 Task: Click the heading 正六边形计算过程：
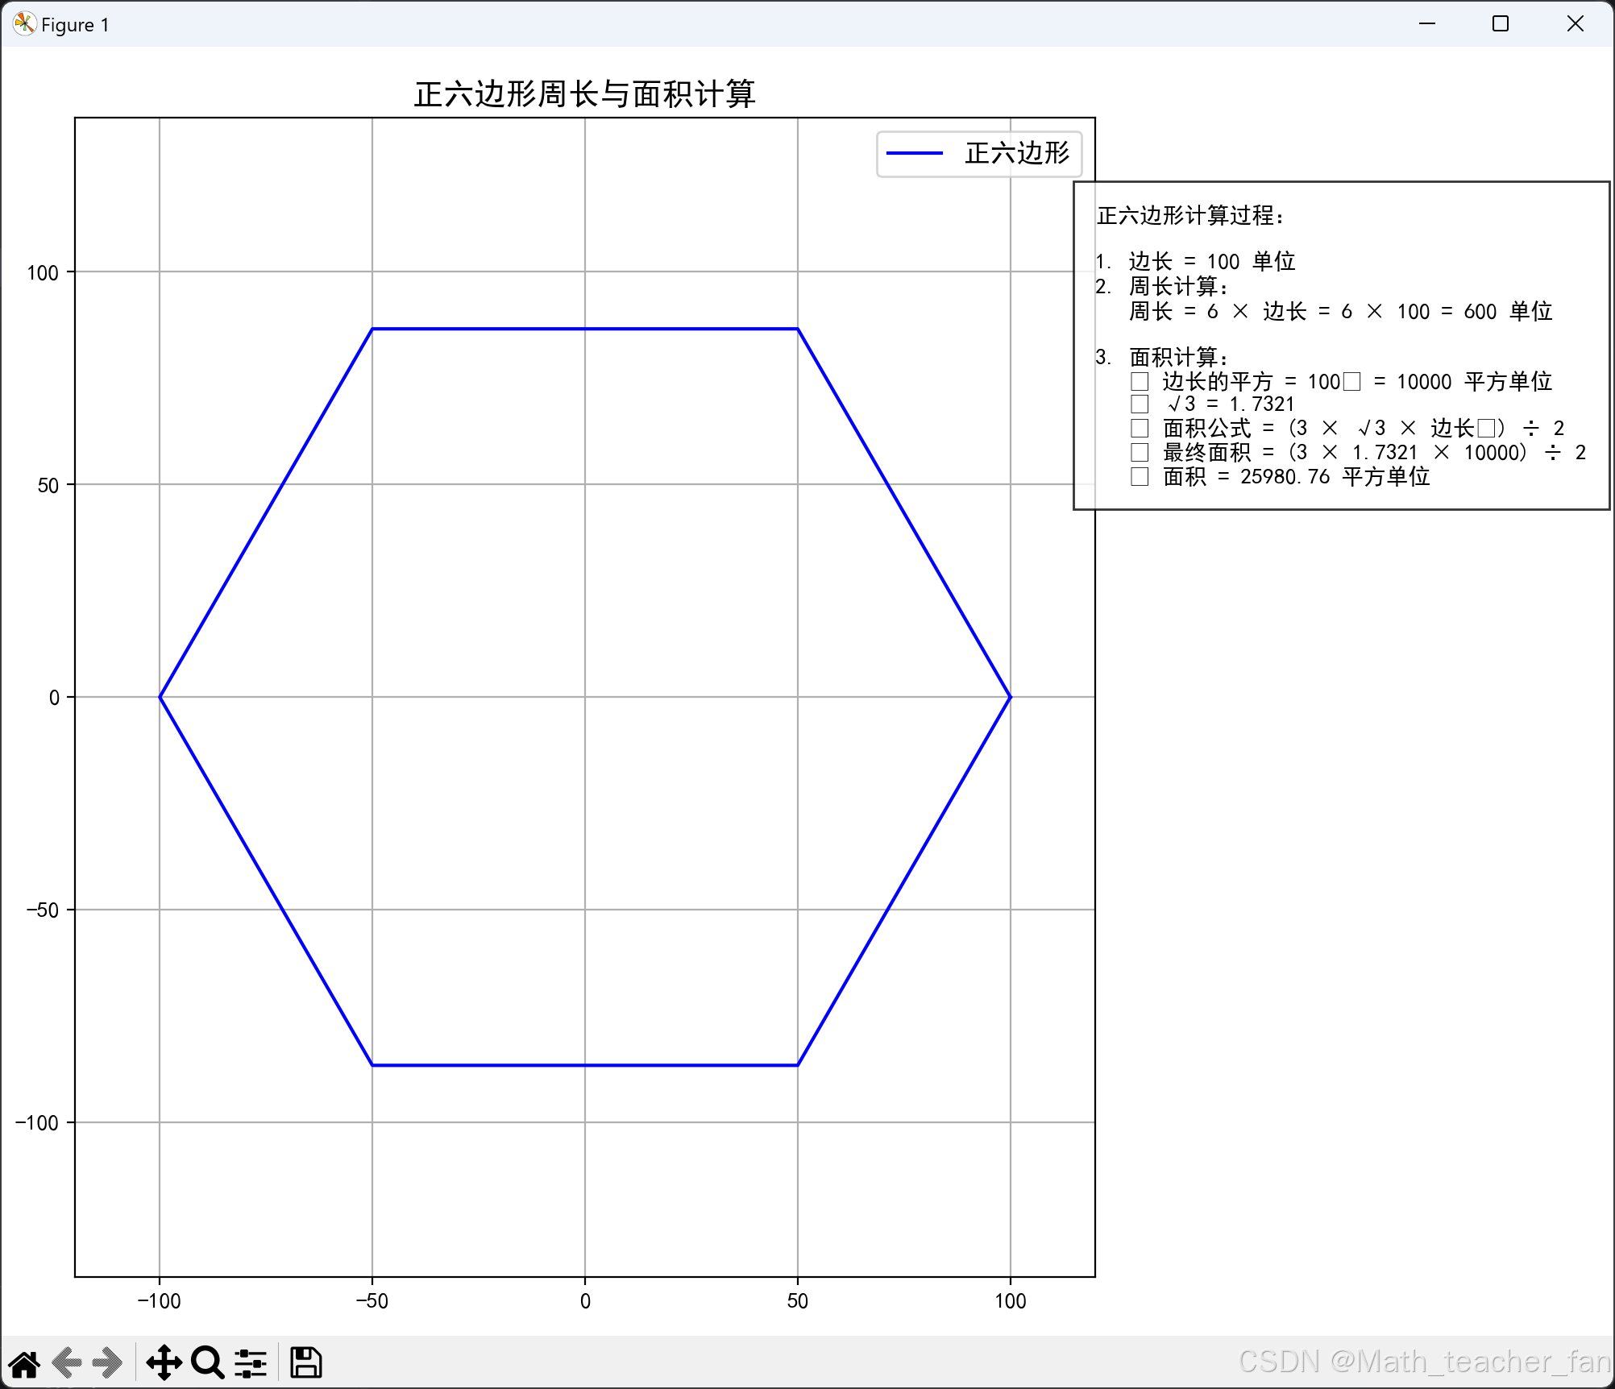1191,216
